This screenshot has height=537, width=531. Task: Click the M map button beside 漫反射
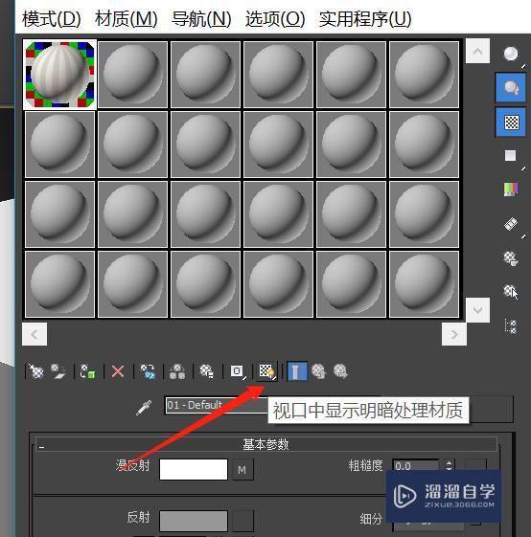pos(242,470)
